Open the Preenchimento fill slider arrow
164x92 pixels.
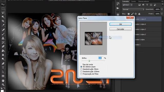coord(162,14)
